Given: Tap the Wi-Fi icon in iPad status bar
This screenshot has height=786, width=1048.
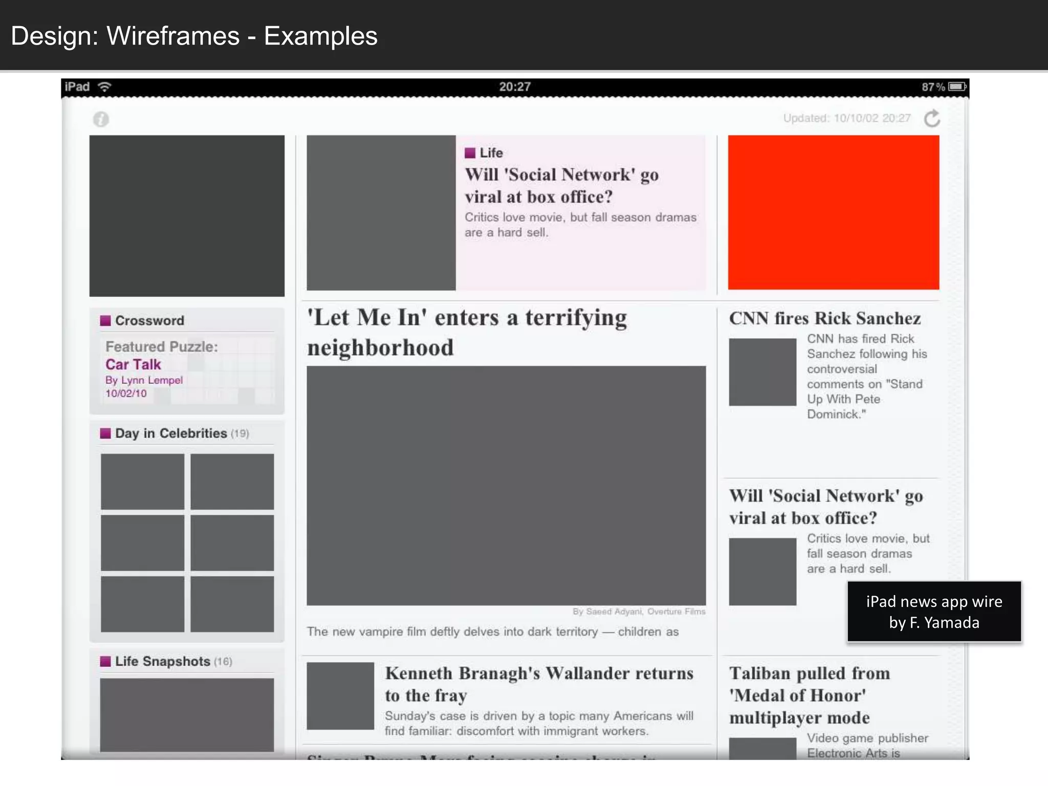Looking at the screenshot, I should [x=104, y=86].
